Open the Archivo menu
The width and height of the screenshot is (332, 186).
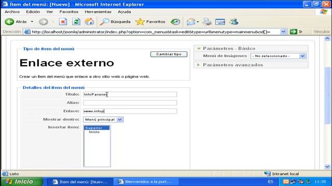12,12
